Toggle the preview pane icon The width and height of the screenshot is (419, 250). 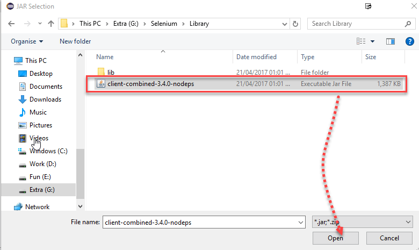click(x=391, y=41)
